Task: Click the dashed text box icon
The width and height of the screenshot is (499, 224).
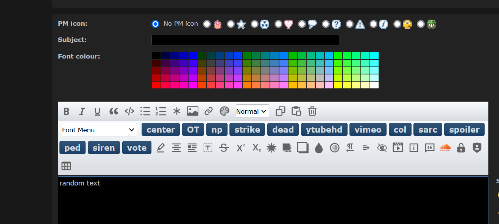Action: (208, 148)
